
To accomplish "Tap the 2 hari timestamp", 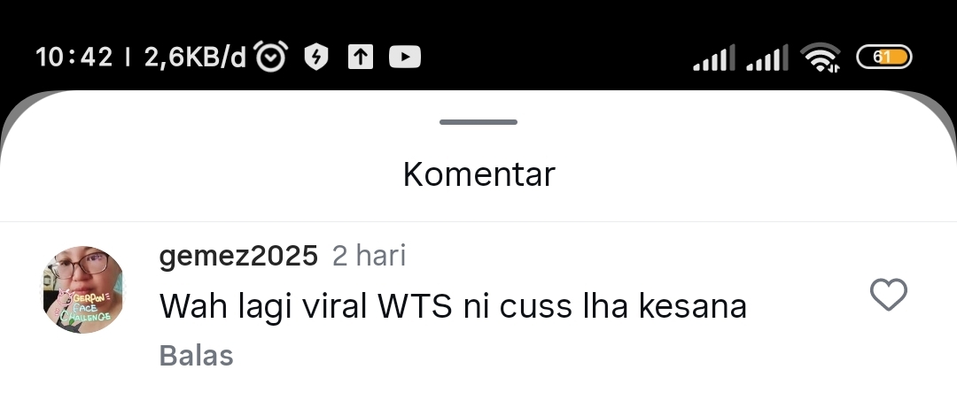I will (369, 256).
